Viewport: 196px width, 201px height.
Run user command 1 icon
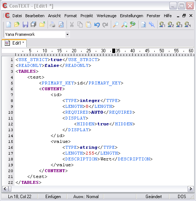[162, 24]
